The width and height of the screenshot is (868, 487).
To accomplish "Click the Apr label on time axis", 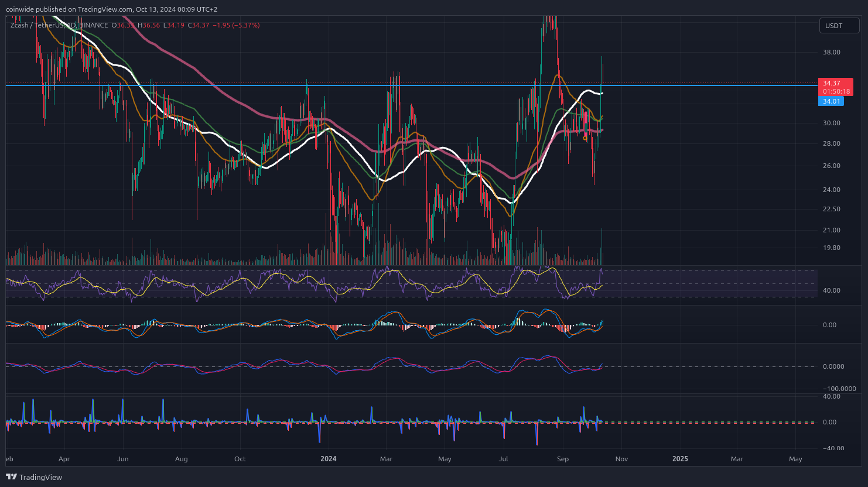I will click(x=64, y=459).
